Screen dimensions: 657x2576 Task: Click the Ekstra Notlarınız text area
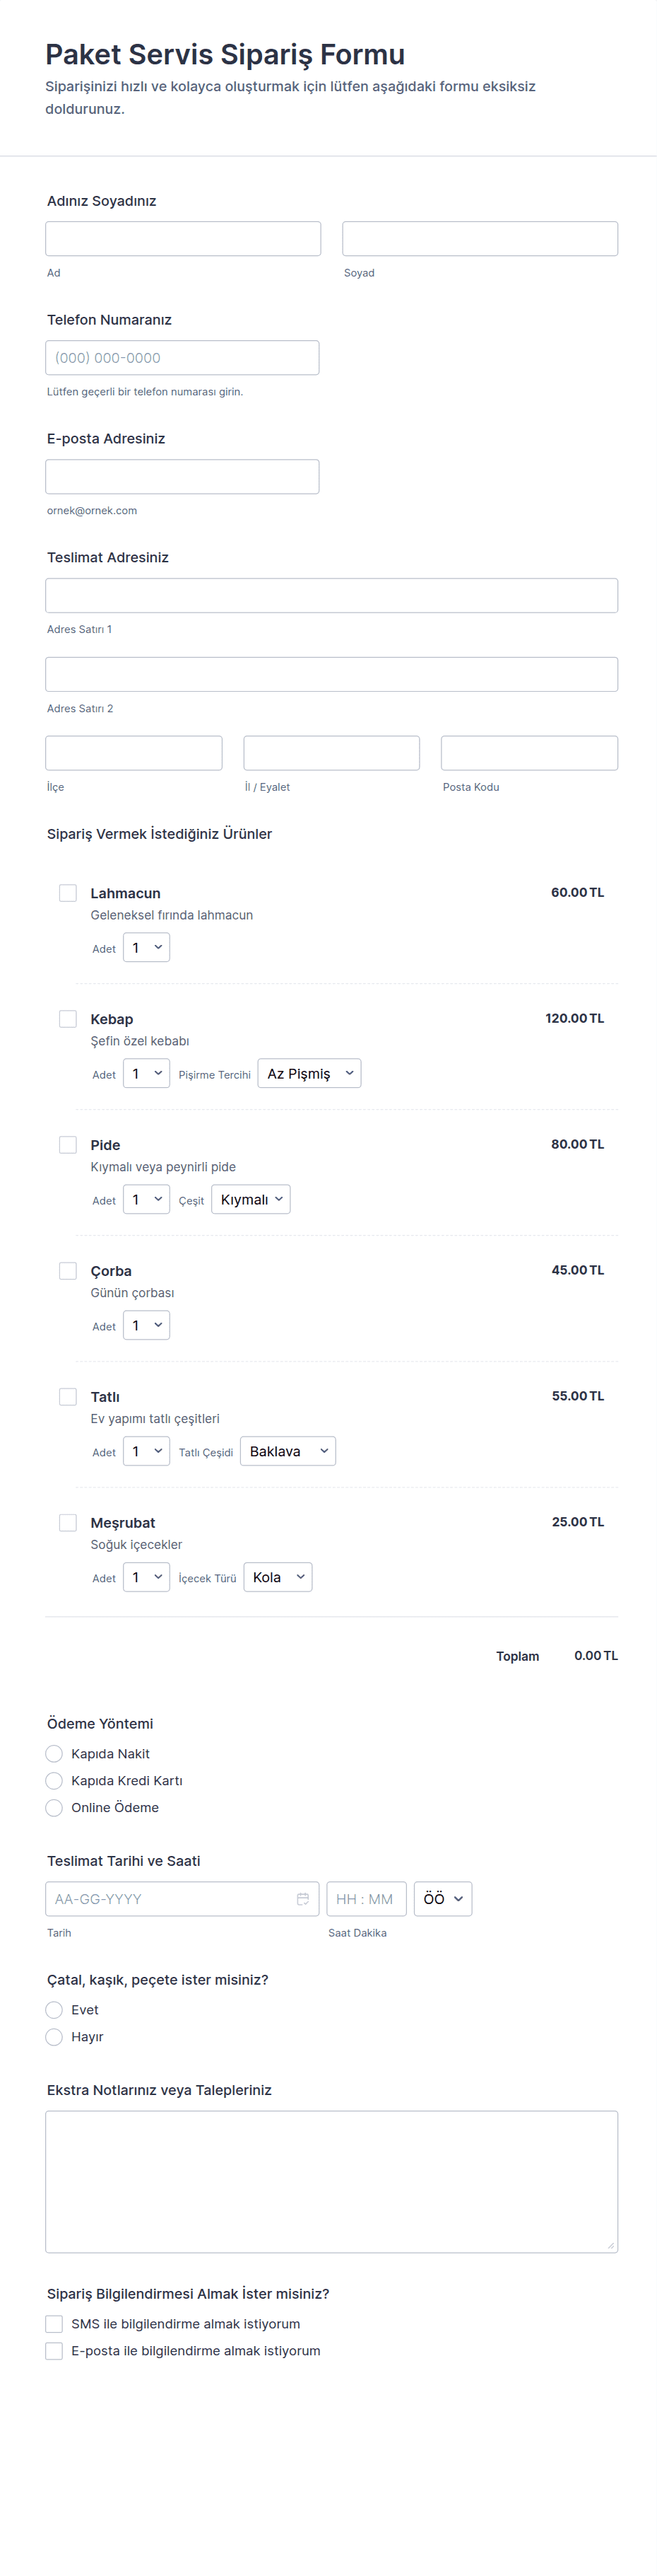[x=331, y=2181]
